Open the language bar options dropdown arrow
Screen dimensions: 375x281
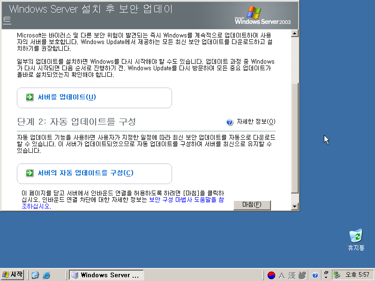coord(326,278)
